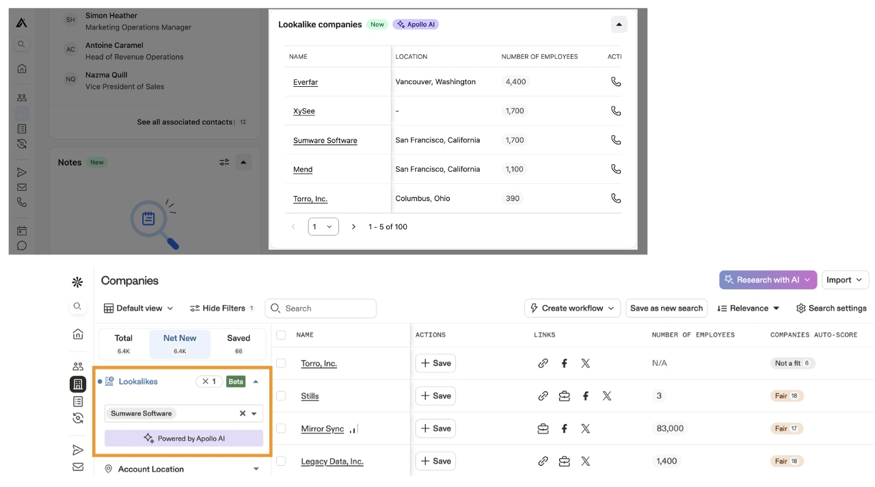Screen dimensions: 875x487
Task: Open Notes filter settings sliders icon
Action: click(x=224, y=162)
